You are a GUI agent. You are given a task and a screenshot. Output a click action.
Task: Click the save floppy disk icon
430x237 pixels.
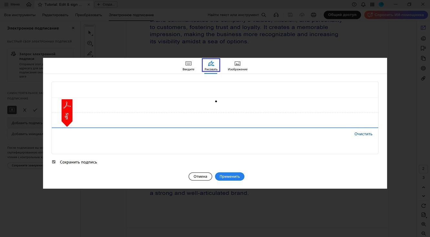[290, 15]
